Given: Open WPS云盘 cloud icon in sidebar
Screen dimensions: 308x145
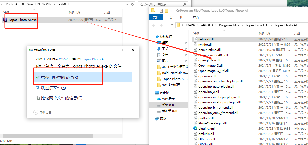Looking at the screenshot, I should 159,99.
